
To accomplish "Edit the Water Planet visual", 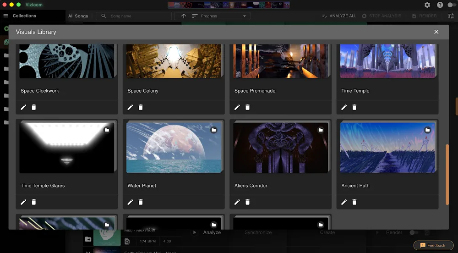I will pos(130,202).
